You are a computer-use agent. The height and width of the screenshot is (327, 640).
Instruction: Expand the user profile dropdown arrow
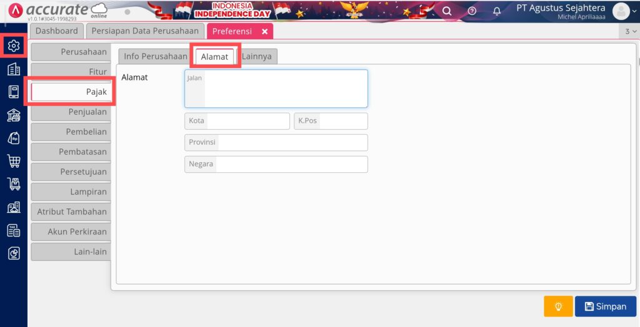634,11
